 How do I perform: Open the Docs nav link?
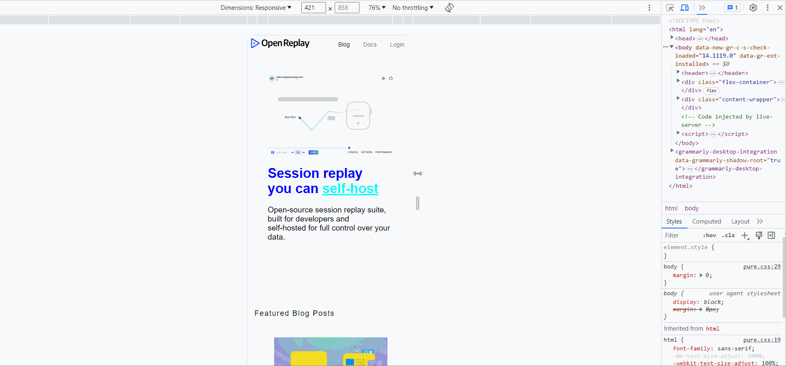click(370, 44)
